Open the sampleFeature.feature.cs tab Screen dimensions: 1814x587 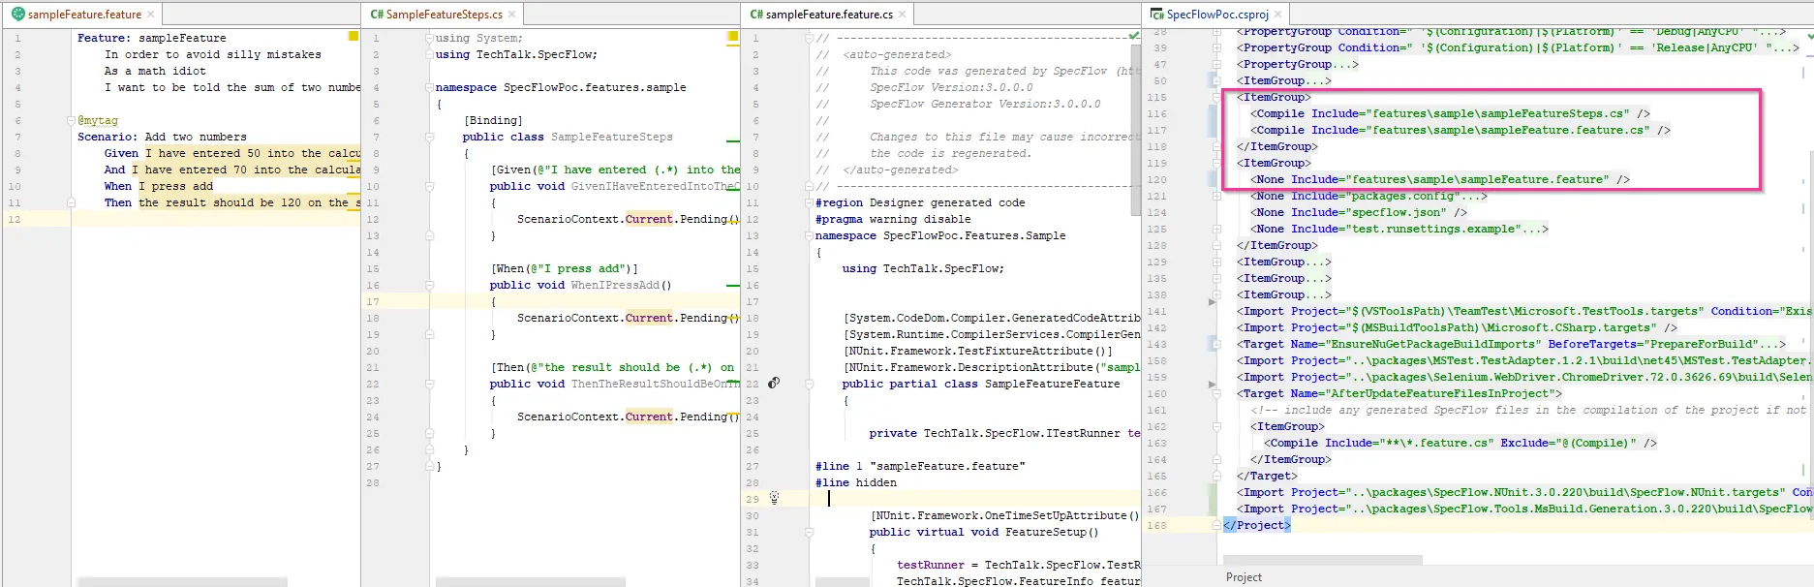coord(828,15)
